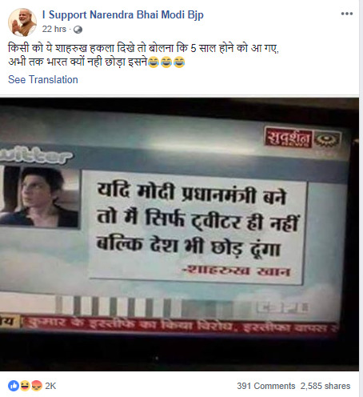Viewport: 363px width, 397px height.
Task: Click the globe public privacy icon
Action: 78,30
